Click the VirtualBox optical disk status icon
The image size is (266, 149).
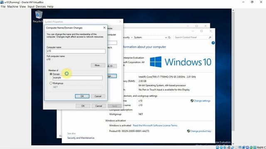coord(221,147)
